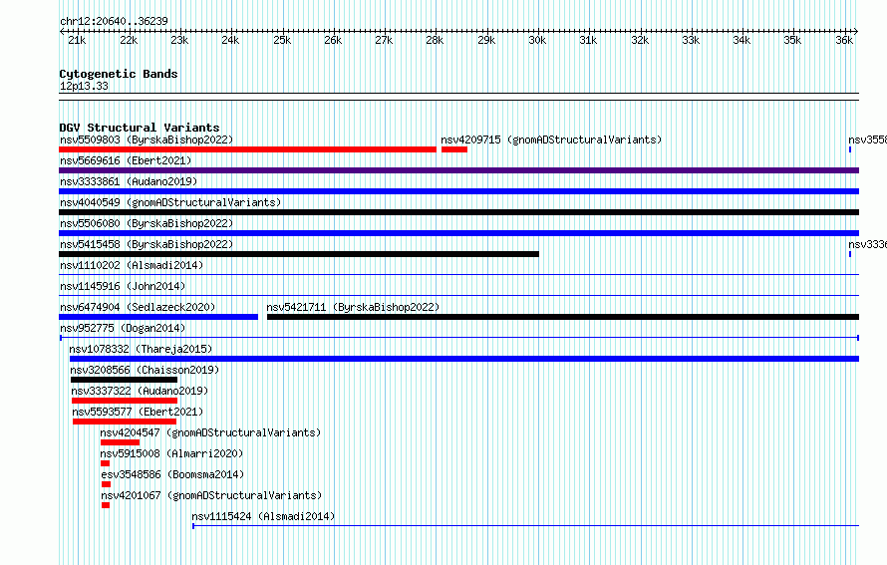Open the esv3548586 (Boomsma2014) label
The width and height of the screenshot is (887, 565).
coord(172,474)
